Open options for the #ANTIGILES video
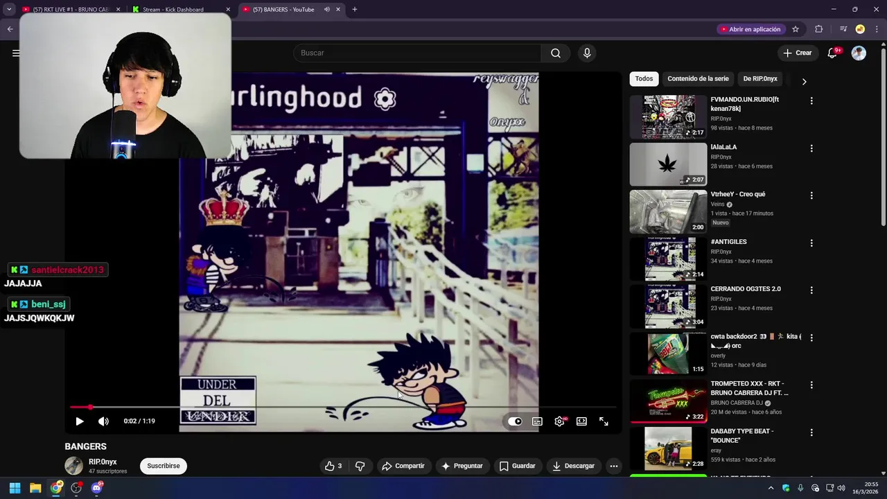This screenshot has width=887, height=499. pyautogui.click(x=811, y=243)
